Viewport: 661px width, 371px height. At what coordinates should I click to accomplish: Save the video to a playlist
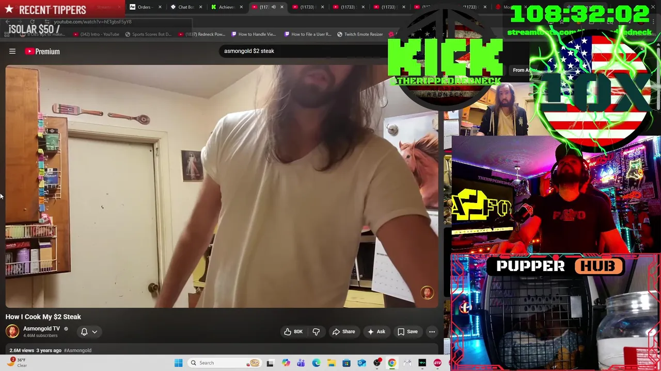click(407, 332)
